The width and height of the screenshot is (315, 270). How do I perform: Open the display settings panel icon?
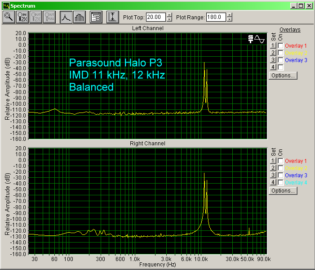click(x=96, y=17)
